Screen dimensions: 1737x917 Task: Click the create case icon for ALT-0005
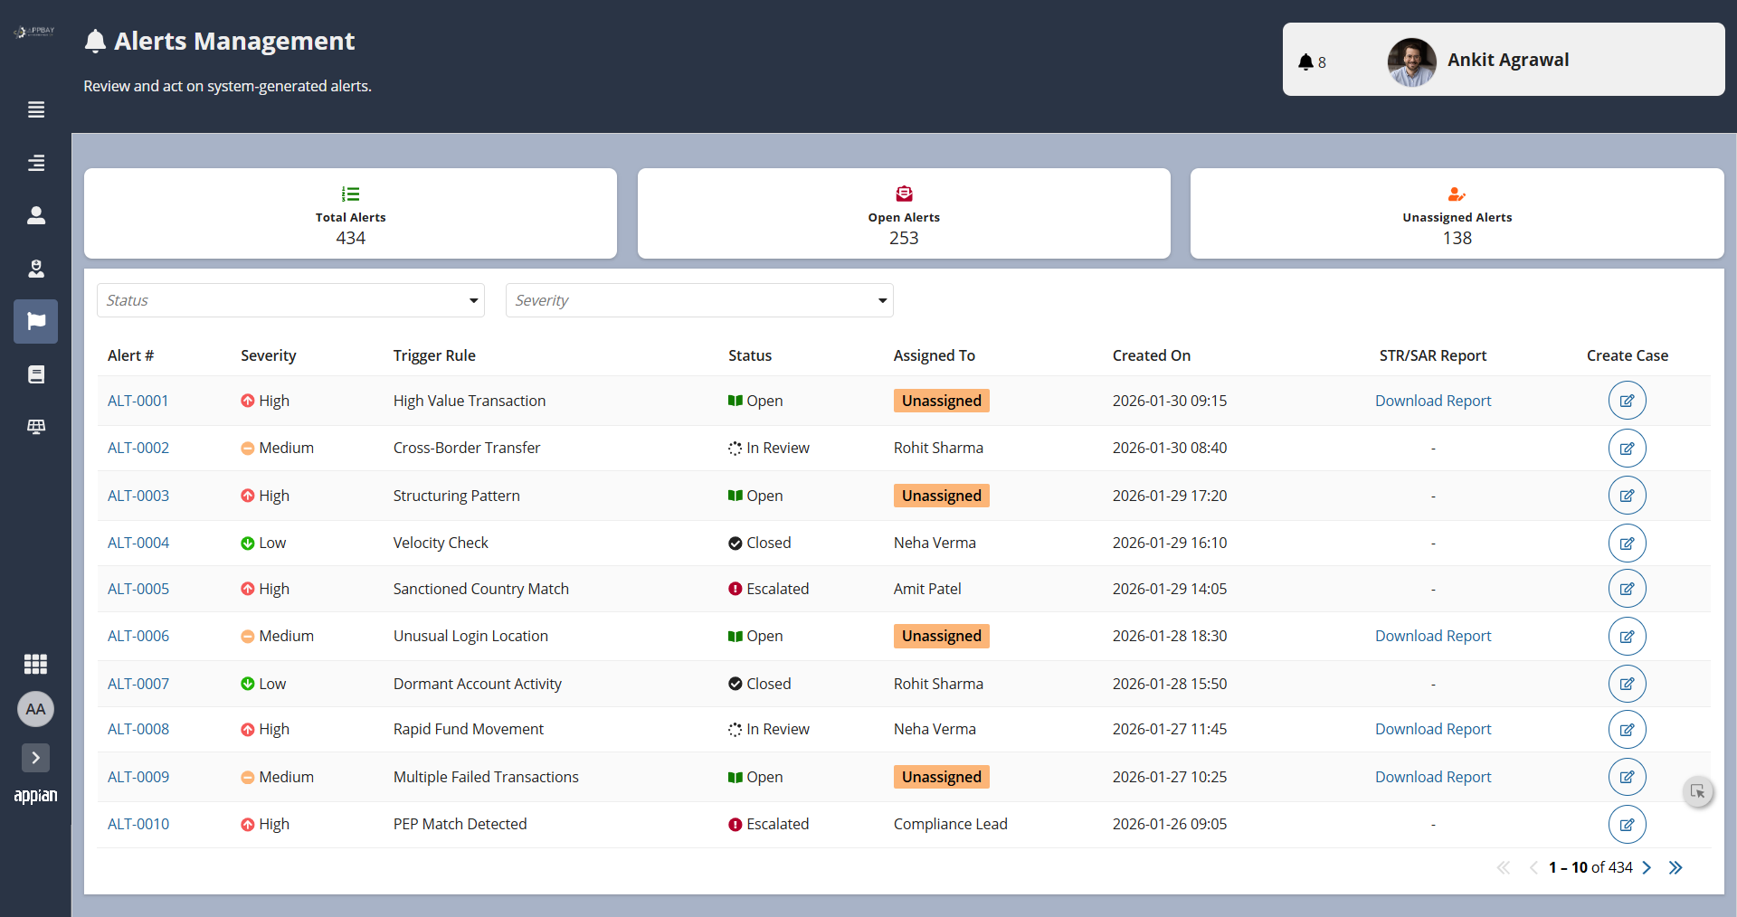click(1627, 589)
